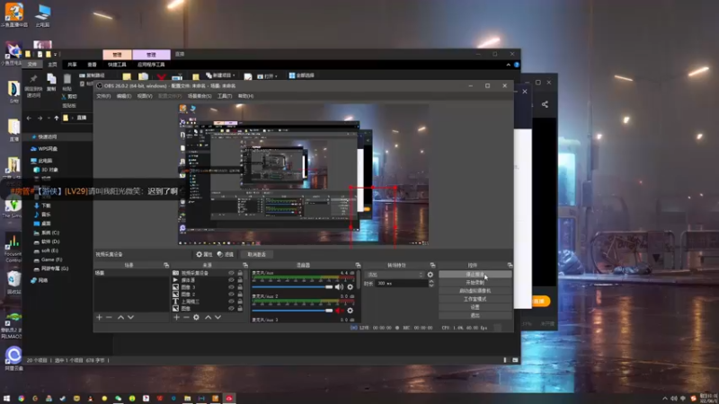Toggle lock on 视频采集设备 source
The height and width of the screenshot is (404, 719).
240,273
